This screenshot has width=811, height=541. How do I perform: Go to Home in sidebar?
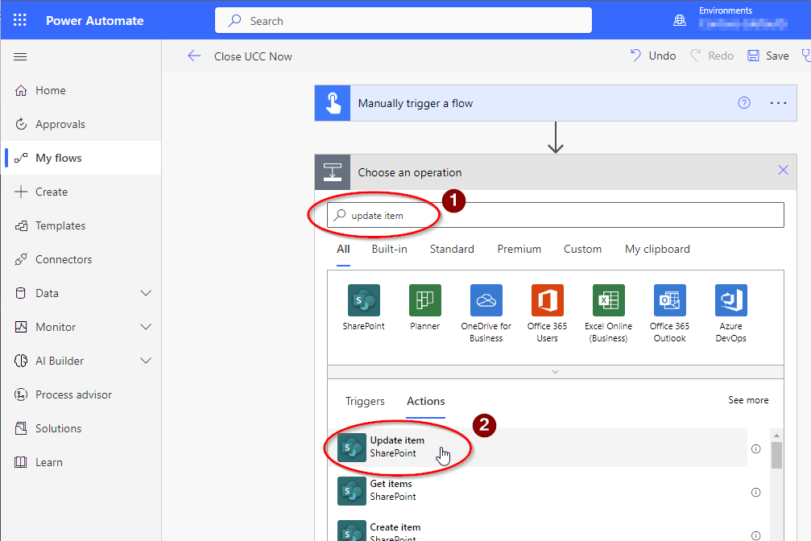[81, 90]
